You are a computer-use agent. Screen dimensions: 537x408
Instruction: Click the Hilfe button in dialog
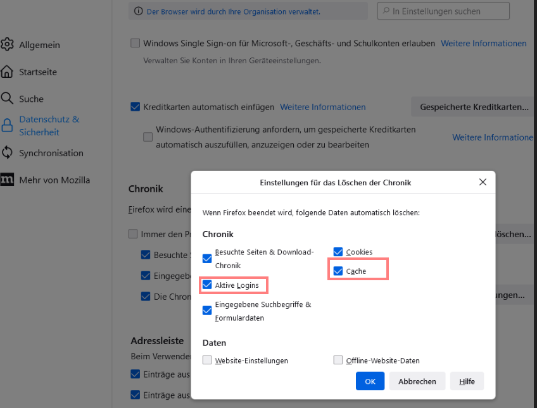coord(467,381)
